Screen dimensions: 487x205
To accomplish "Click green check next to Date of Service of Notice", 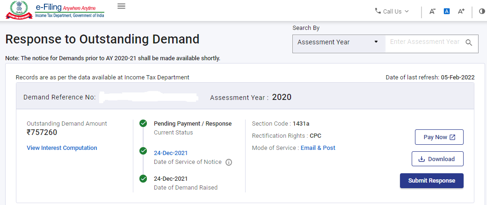I will tap(143, 151).
